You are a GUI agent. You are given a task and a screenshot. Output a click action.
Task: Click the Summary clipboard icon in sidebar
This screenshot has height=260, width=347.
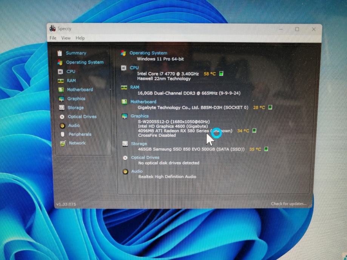[x=60, y=53]
